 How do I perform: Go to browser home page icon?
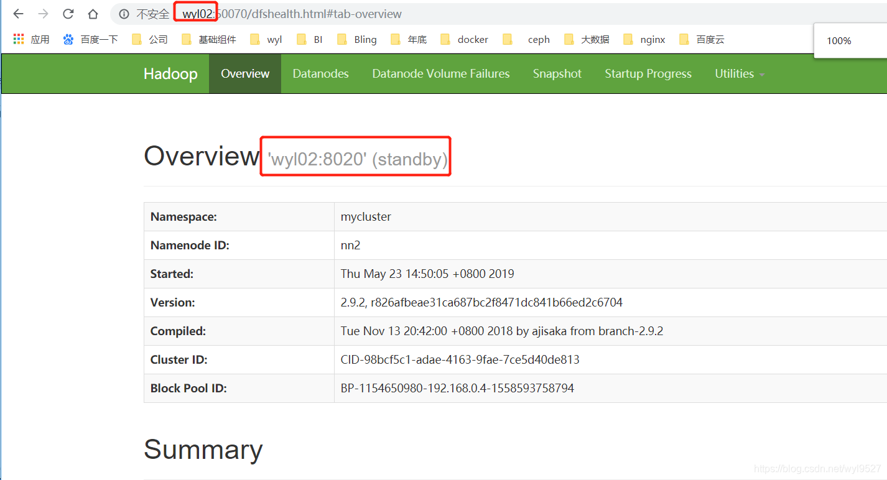(x=93, y=14)
